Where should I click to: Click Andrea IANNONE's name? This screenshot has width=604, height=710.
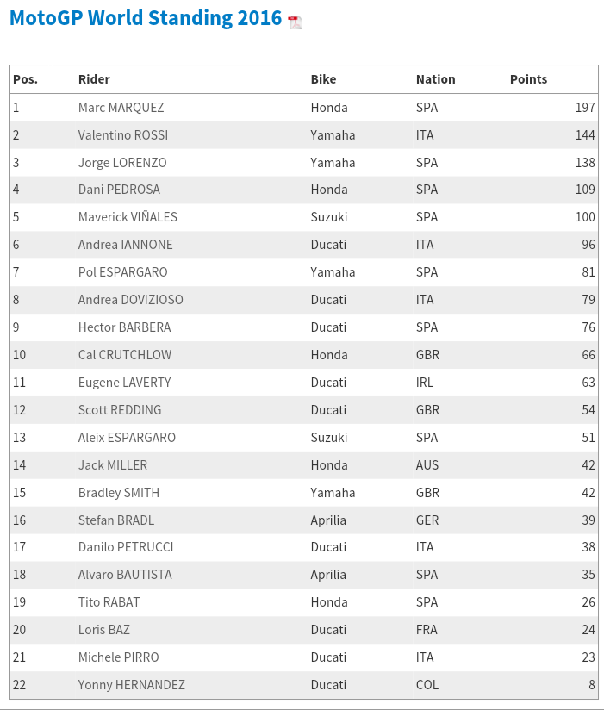pyautogui.click(x=125, y=245)
